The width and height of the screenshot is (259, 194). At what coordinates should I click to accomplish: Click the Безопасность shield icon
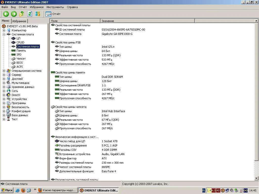[x=9, y=107]
